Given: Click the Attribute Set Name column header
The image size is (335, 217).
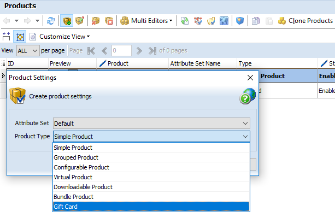Looking at the screenshot, I should [203, 63].
